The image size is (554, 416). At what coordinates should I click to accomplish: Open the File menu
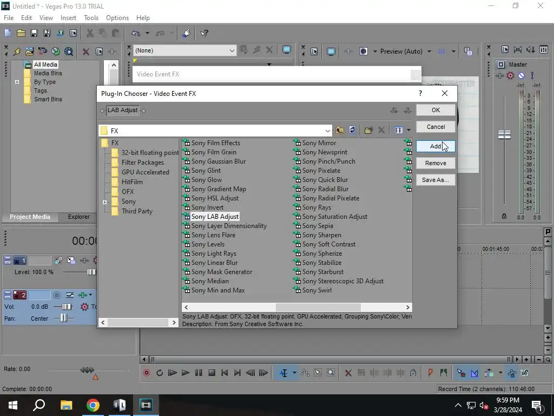click(9, 18)
